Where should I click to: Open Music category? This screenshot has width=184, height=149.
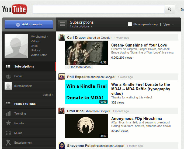click(x=29, y=133)
